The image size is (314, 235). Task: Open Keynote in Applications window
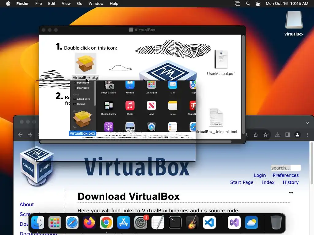click(130, 85)
